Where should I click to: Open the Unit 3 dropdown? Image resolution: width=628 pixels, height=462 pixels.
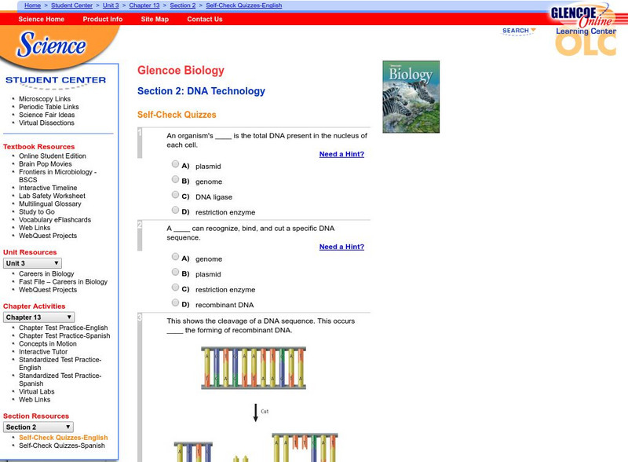click(32, 263)
